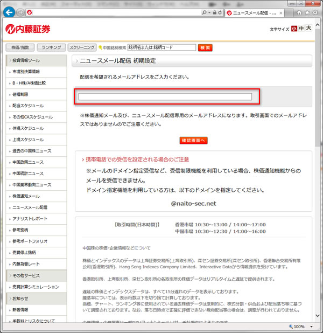Open the 株価/指数 tab
Screen dimensions: 323x333
pos(20,47)
